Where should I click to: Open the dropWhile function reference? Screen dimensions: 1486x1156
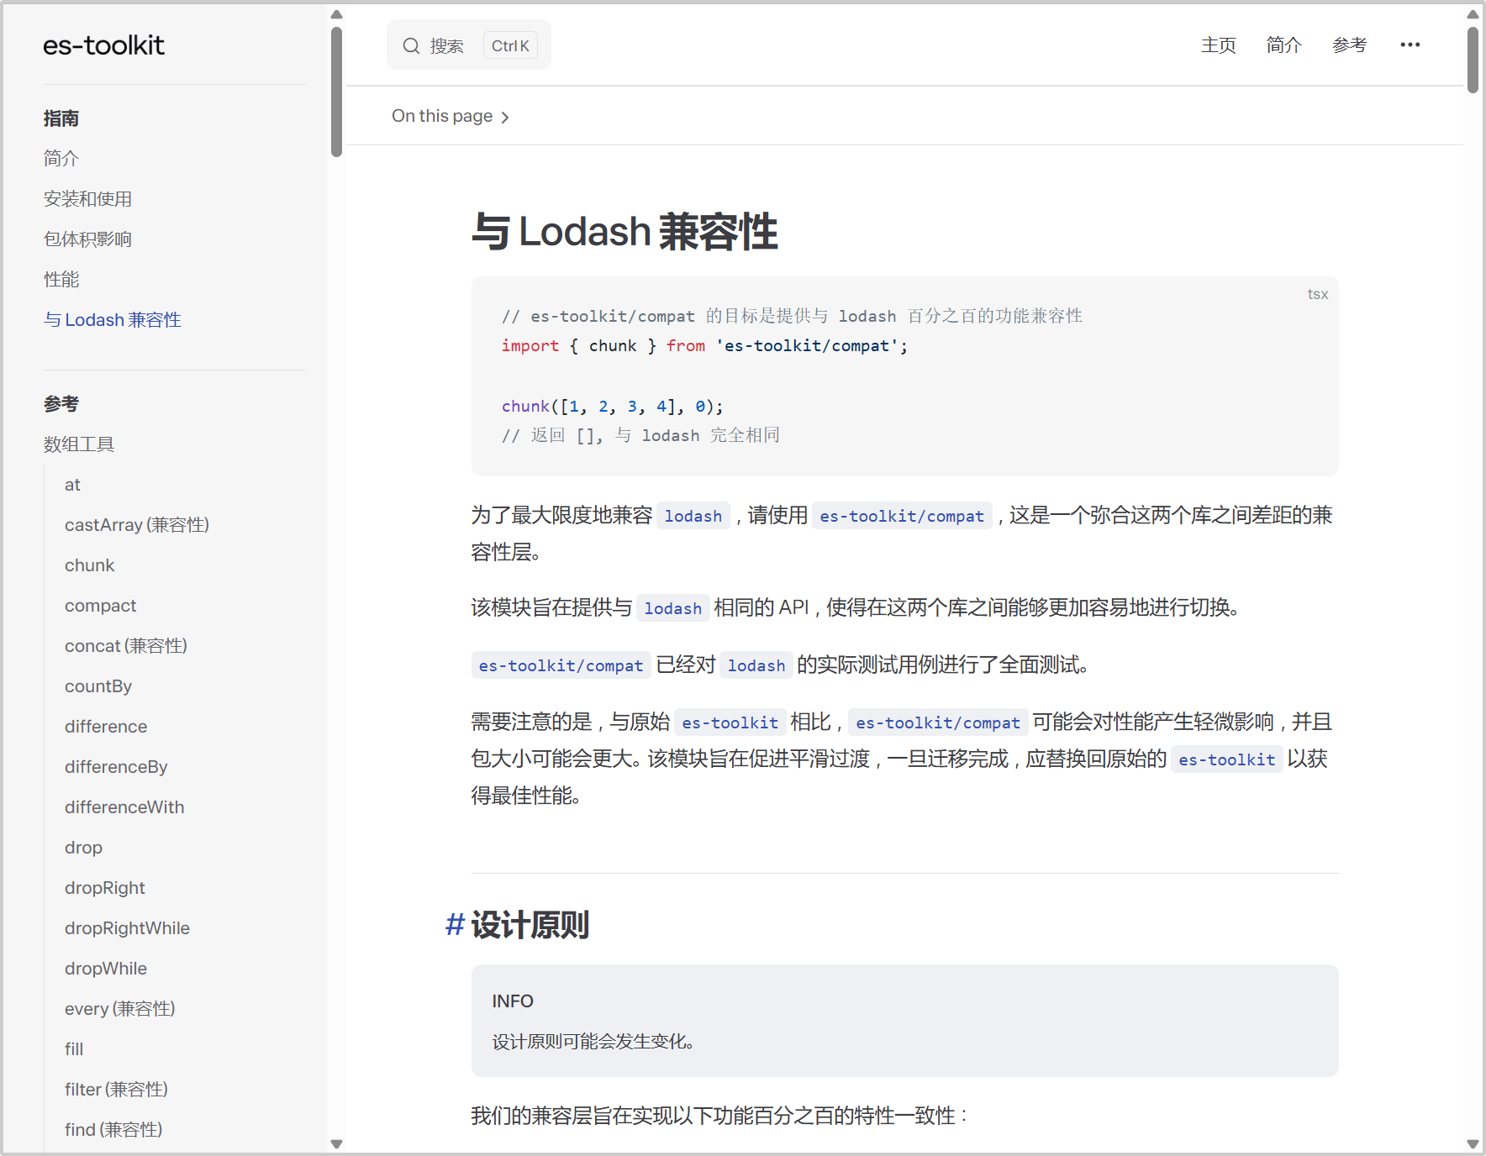(x=106, y=968)
